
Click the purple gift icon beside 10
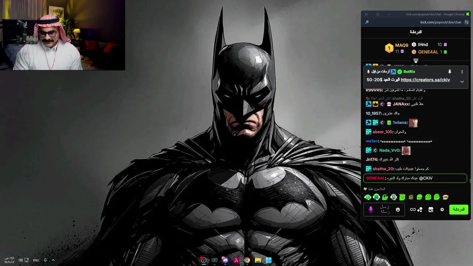coord(445,45)
